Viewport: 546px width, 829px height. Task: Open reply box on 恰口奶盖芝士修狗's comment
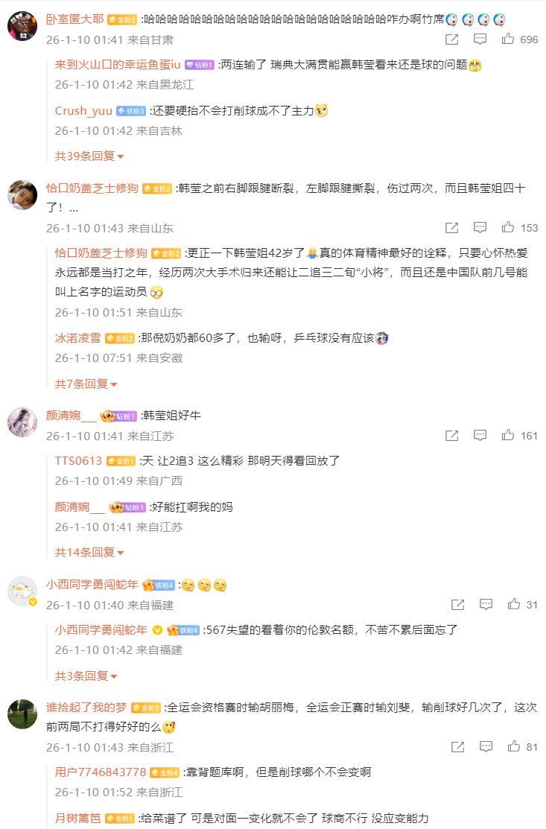pyautogui.click(x=480, y=227)
